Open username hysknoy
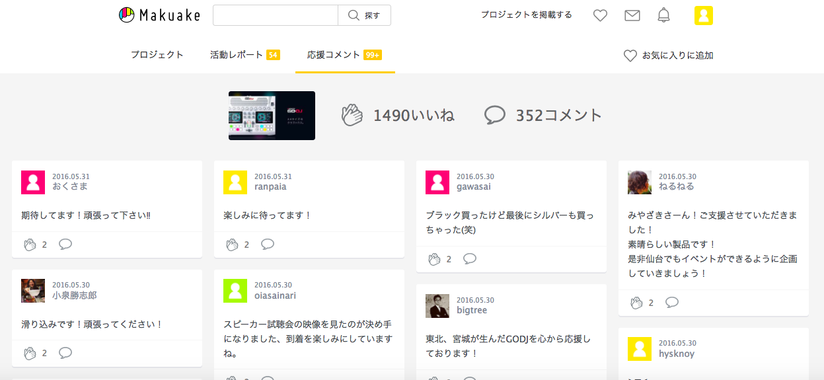 tap(677, 354)
